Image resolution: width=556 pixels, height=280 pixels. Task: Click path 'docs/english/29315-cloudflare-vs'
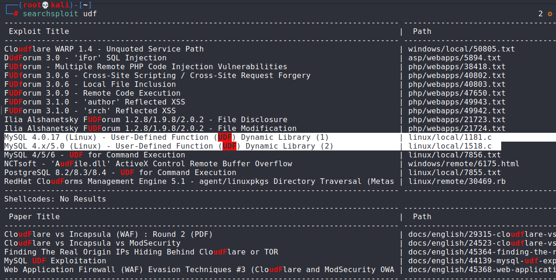tap(482, 234)
